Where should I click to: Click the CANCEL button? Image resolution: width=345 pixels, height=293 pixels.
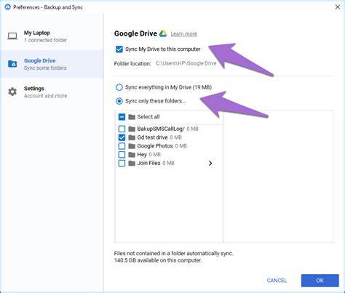(277, 281)
